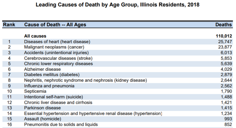Image resolution: width=236 pixels, height=128 pixels.
Task: Click 'Accidents (unintentional injuries)'
Action: [x=57, y=53]
